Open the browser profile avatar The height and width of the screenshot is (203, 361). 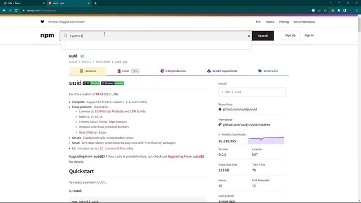pyautogui.click(x=351, y=10)
